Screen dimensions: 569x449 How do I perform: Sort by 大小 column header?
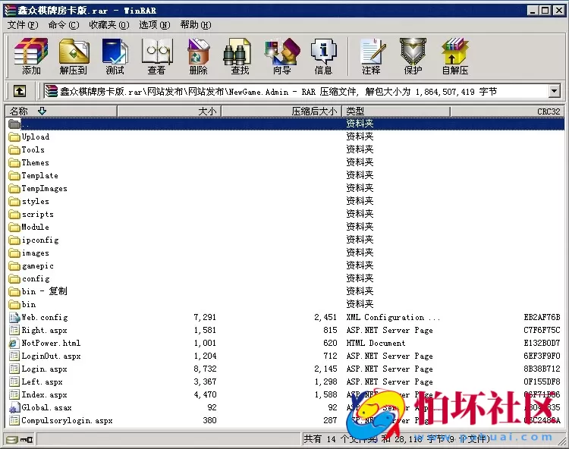169,111
